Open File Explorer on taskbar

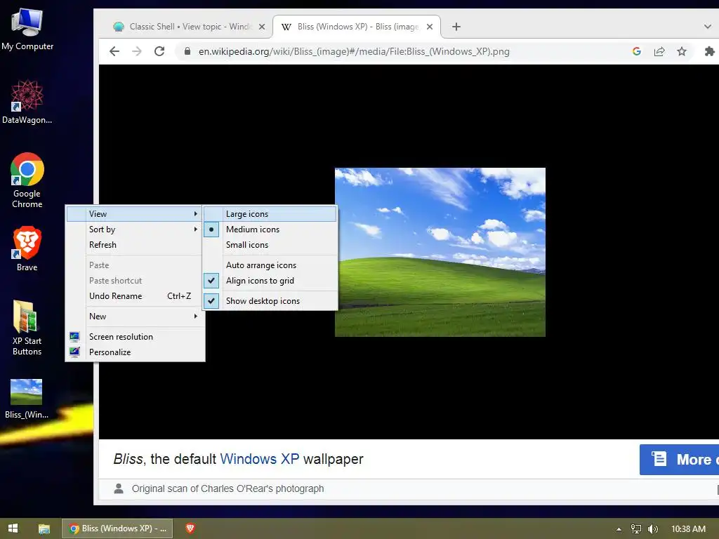point(44,528)
